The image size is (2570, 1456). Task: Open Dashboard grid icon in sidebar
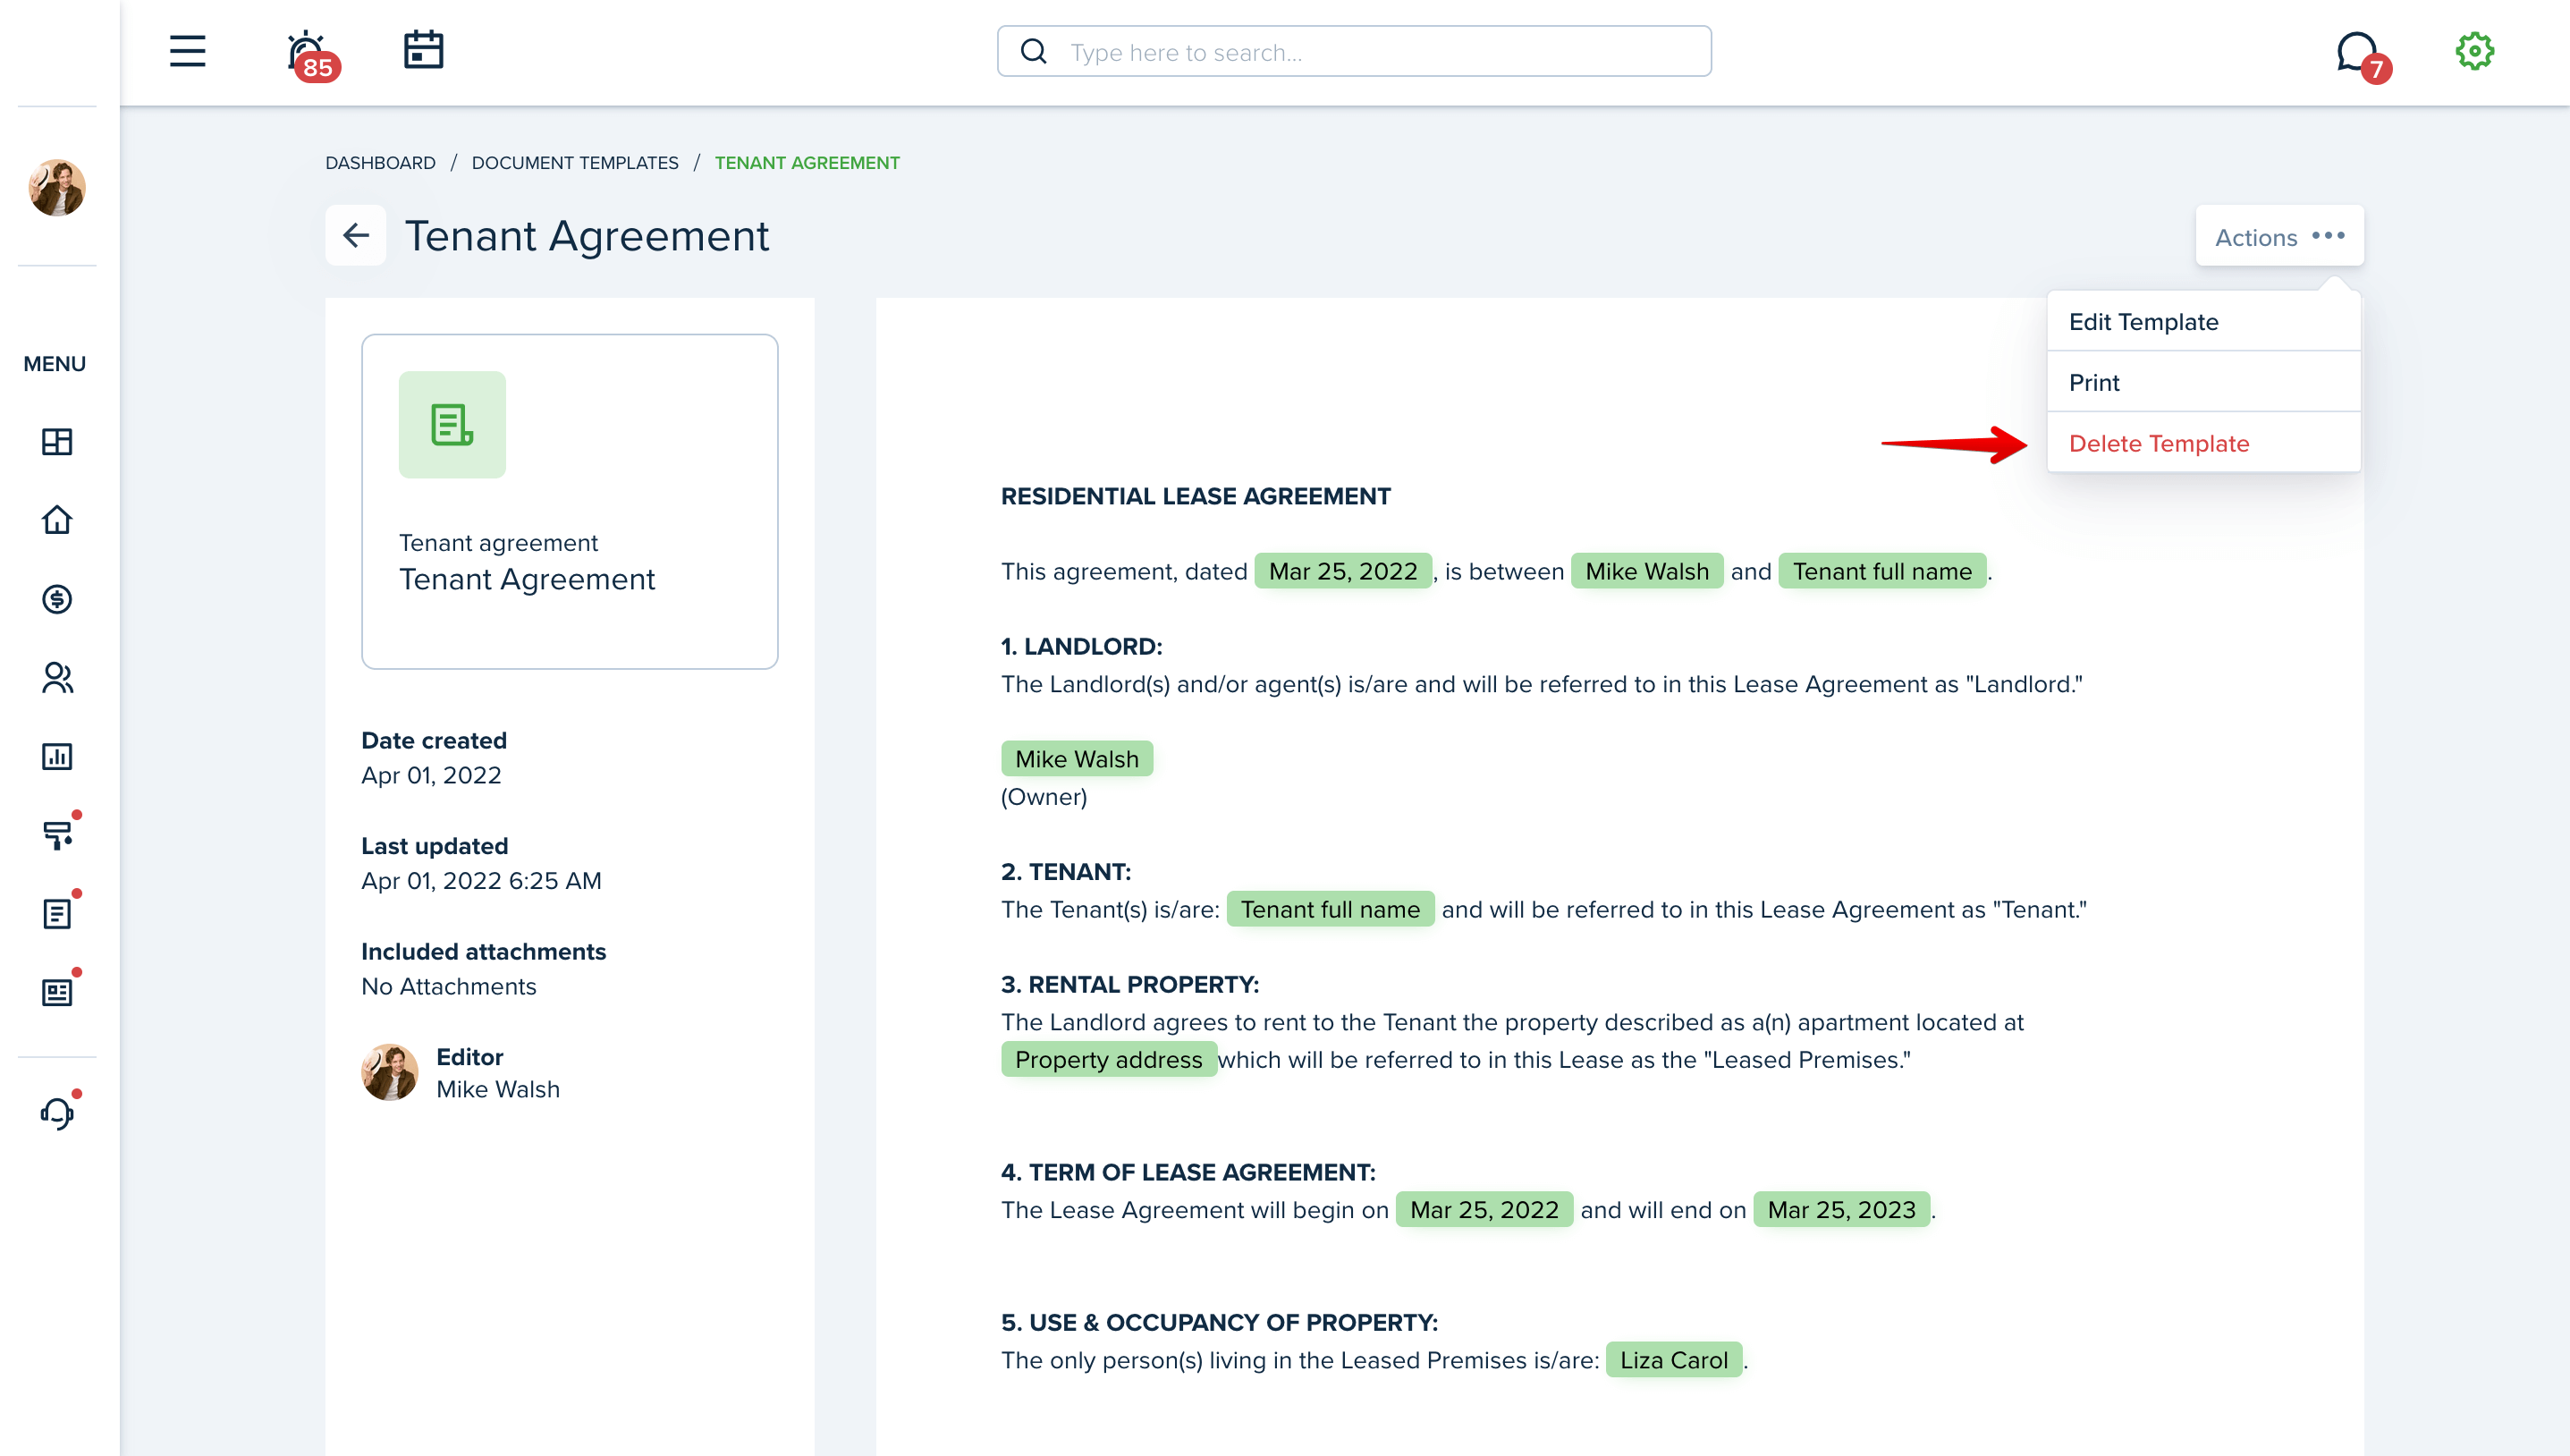[x=57, y=441]
